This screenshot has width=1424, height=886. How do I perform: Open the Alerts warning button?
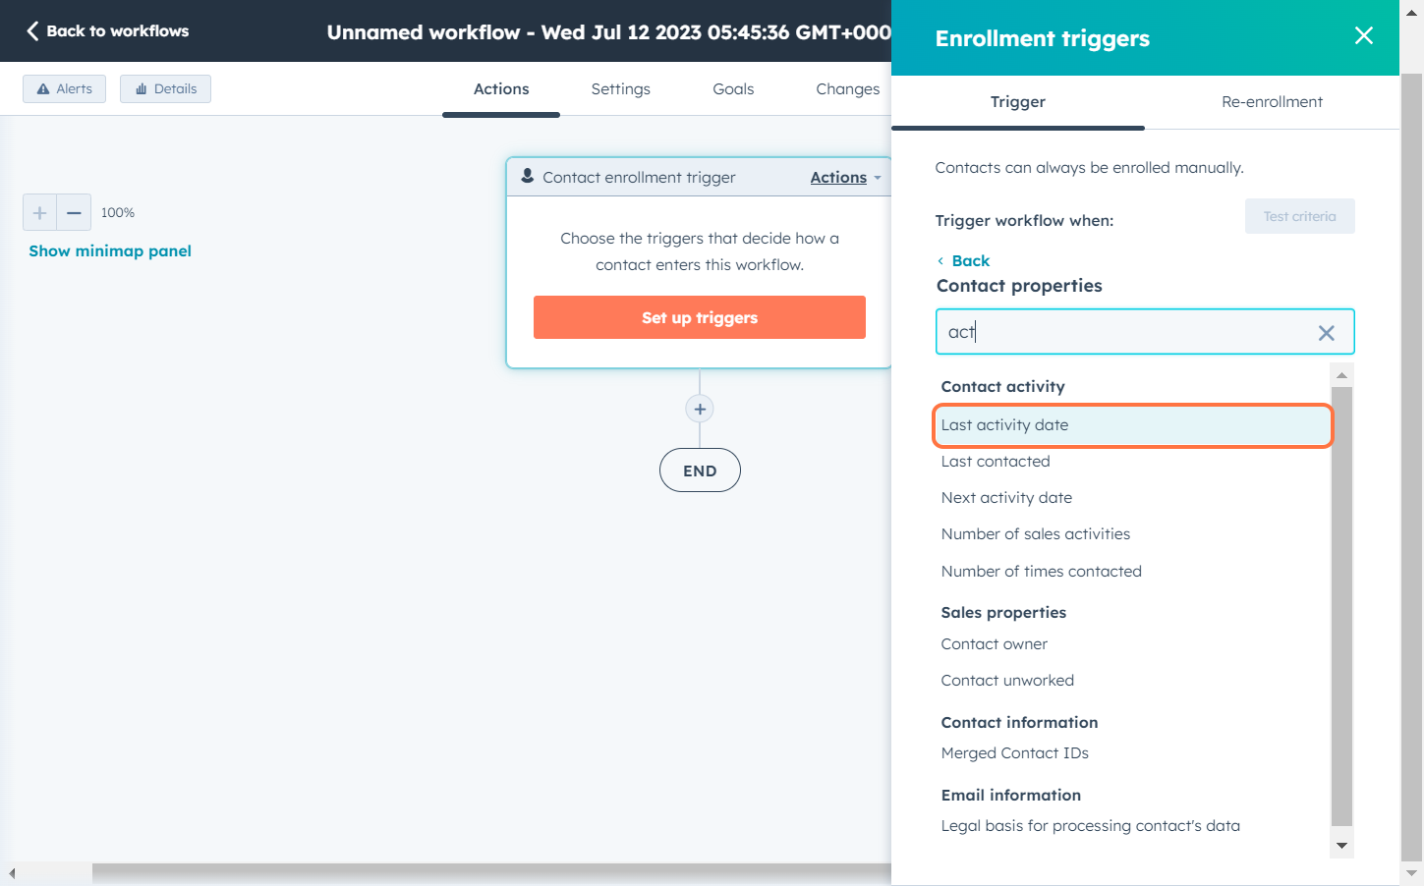[x=64, y=89]
